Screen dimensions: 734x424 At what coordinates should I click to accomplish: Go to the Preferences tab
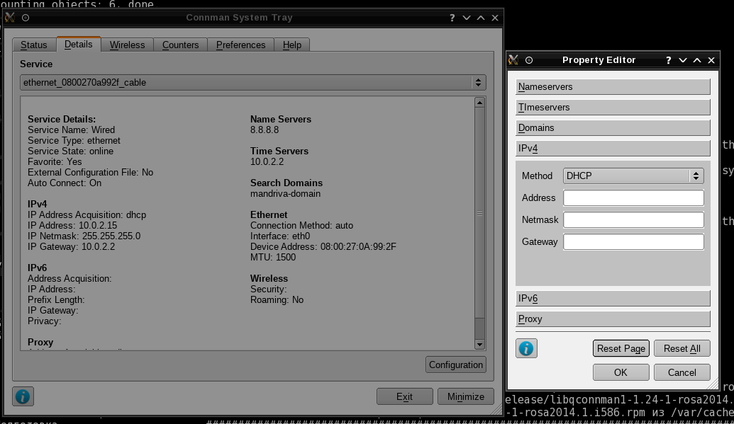tap(240, 45)
